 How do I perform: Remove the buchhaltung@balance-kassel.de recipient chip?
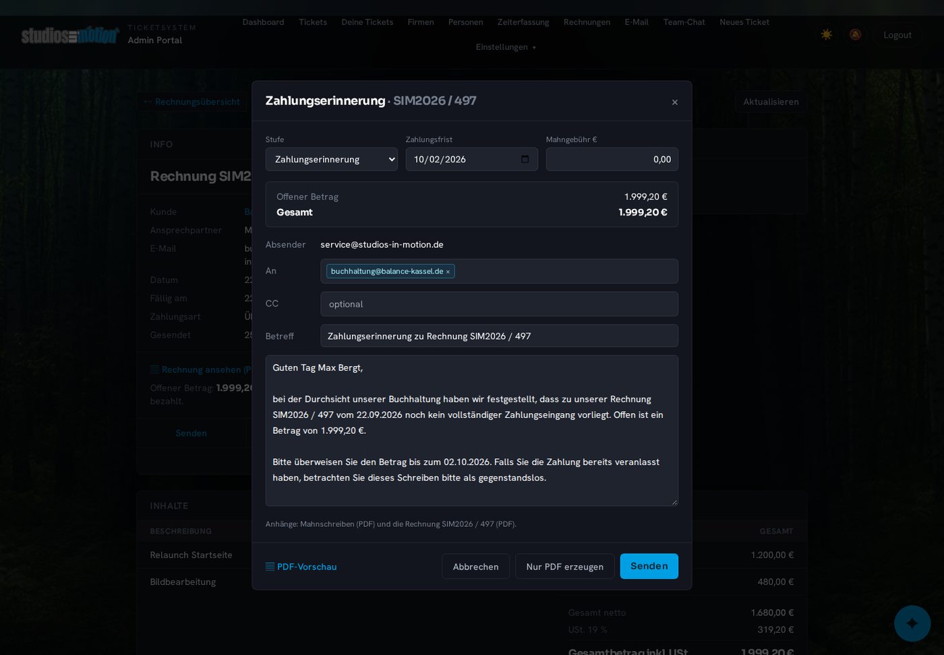[448, 272]
